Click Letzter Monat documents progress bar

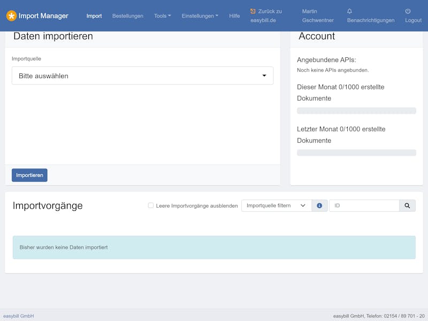point(356,153)
